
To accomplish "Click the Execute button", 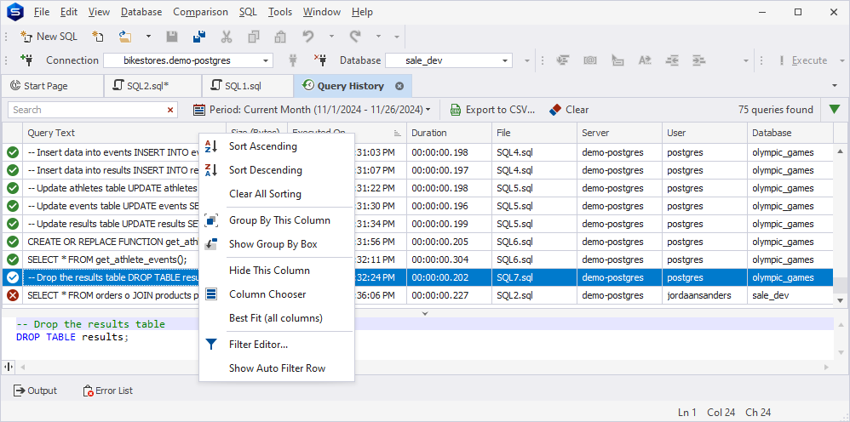I will [803, 60].
